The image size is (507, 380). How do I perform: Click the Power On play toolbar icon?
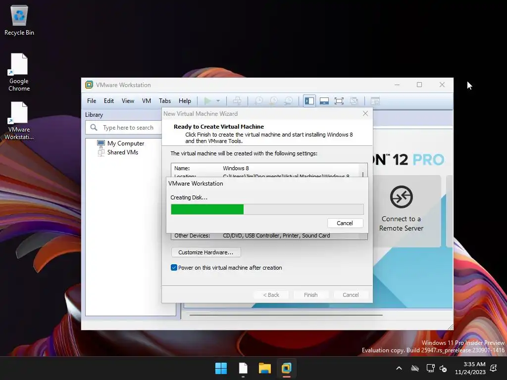[x=207, y=101]
